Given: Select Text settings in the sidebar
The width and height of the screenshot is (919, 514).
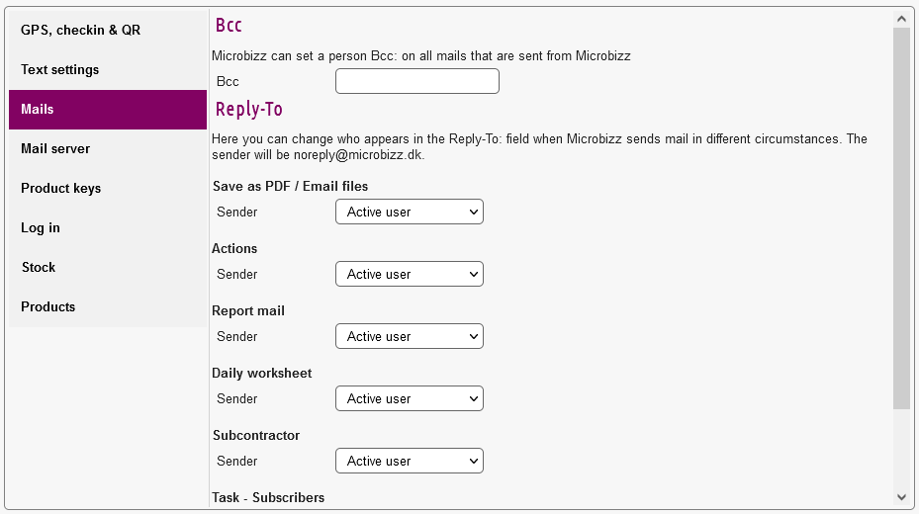Looking at the screenshot, I should (60, 70).
